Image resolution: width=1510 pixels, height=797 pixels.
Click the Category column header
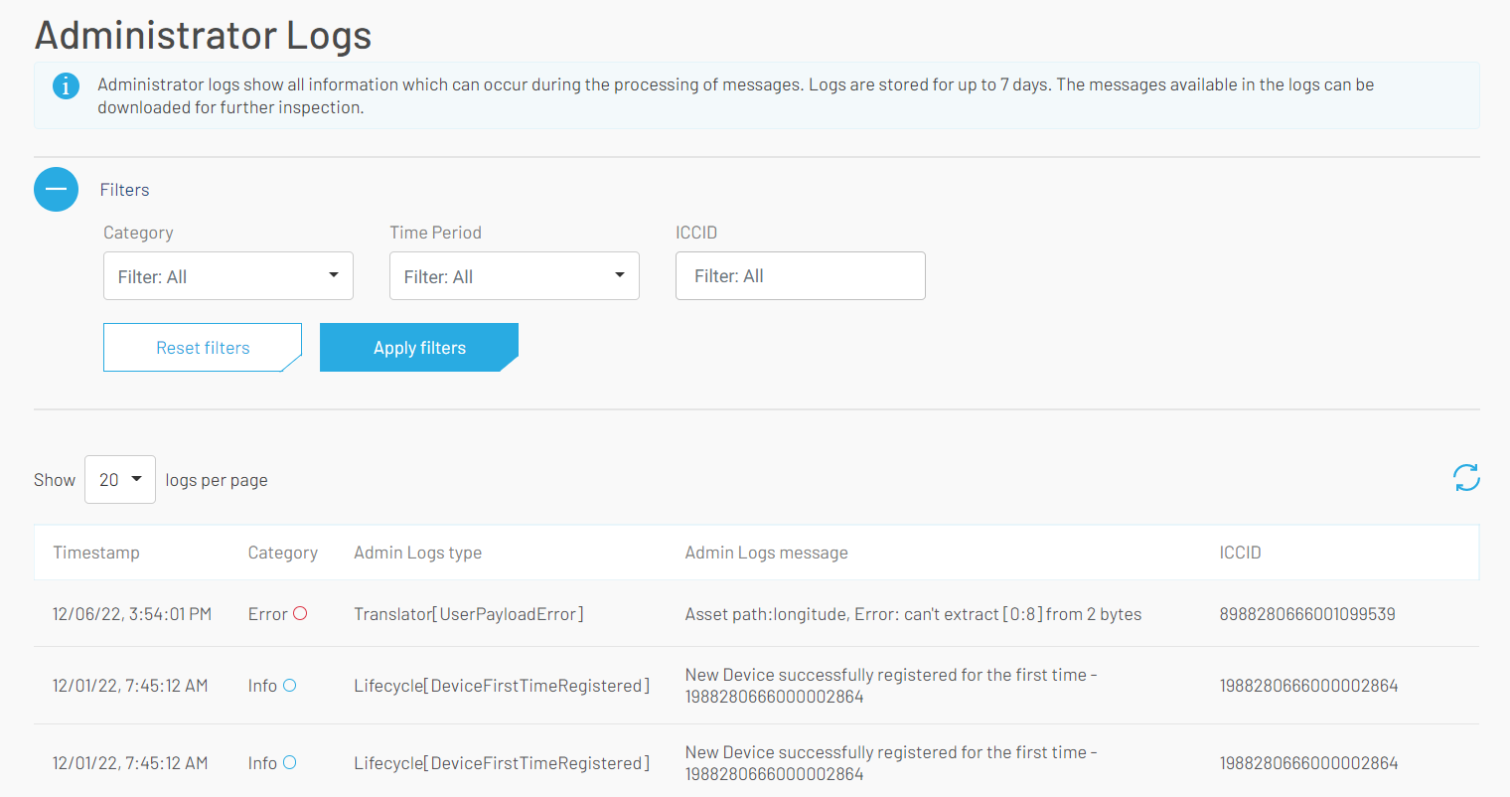tap(282, 553)
